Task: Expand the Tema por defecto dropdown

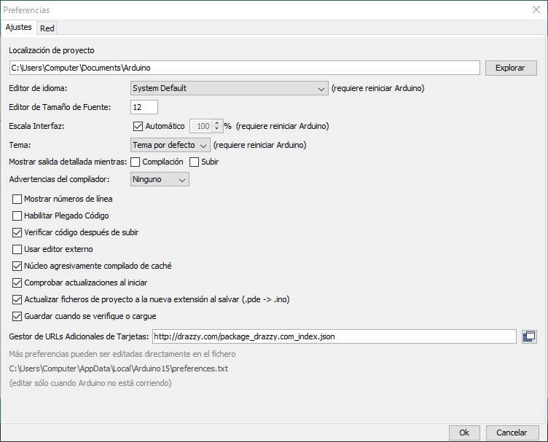Action: tap(171, 145)
